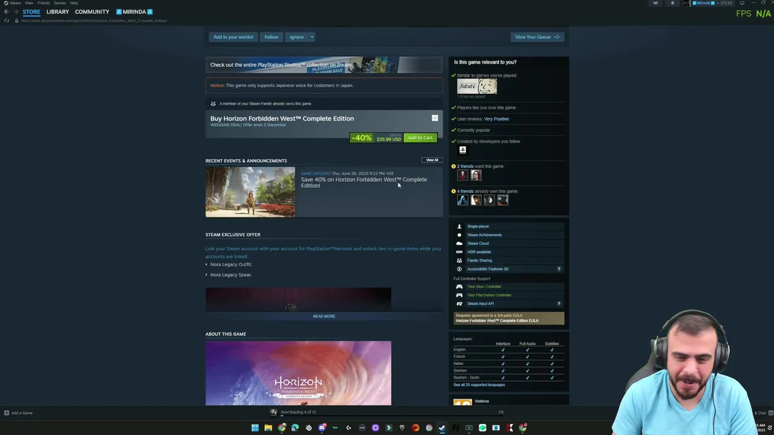Open the wishlist Ignore dropdown arrow

(312, 37)
